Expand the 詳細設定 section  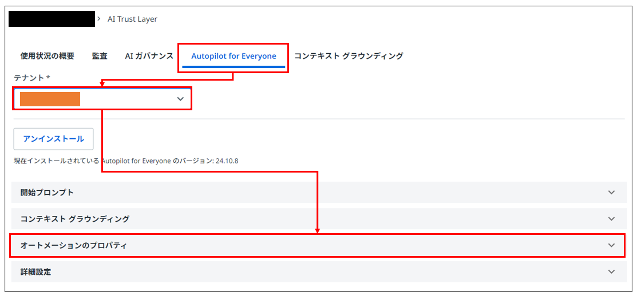click(x=319, y=271)
